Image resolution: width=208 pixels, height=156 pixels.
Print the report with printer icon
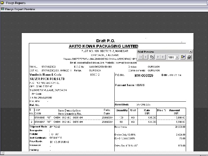click(x=189, y=57)
